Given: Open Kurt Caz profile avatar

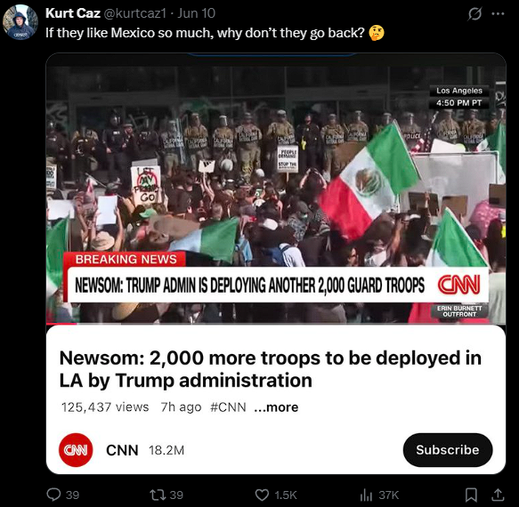Looking at the screenshot, I should 20,22.
